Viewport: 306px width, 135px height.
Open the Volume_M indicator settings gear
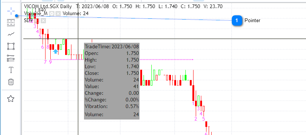click(51, 14)
